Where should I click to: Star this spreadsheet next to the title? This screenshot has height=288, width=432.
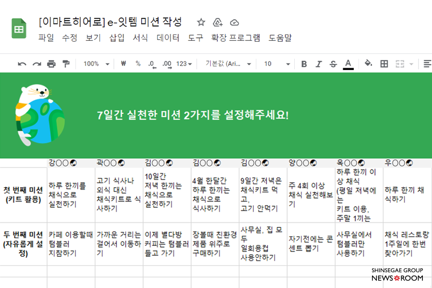point(201,23)
